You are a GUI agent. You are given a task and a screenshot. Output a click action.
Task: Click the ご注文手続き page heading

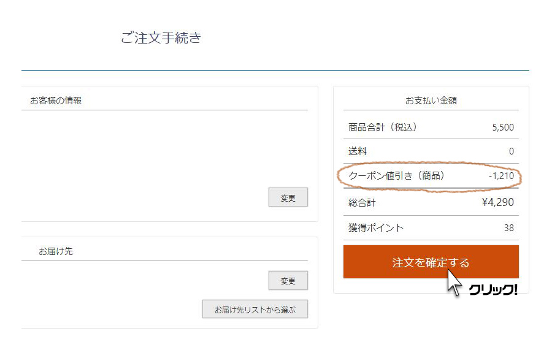coord(161,37)
